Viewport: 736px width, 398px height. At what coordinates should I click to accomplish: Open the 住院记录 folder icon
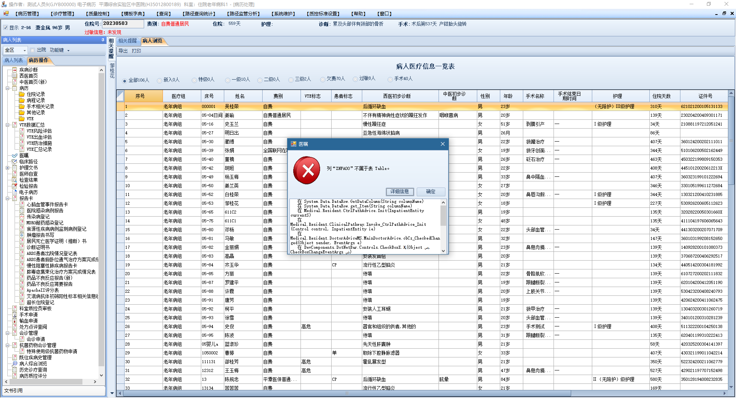22,94
